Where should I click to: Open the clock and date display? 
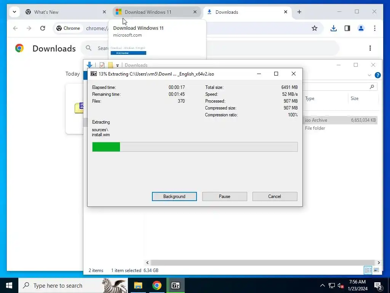coord(357,285)
